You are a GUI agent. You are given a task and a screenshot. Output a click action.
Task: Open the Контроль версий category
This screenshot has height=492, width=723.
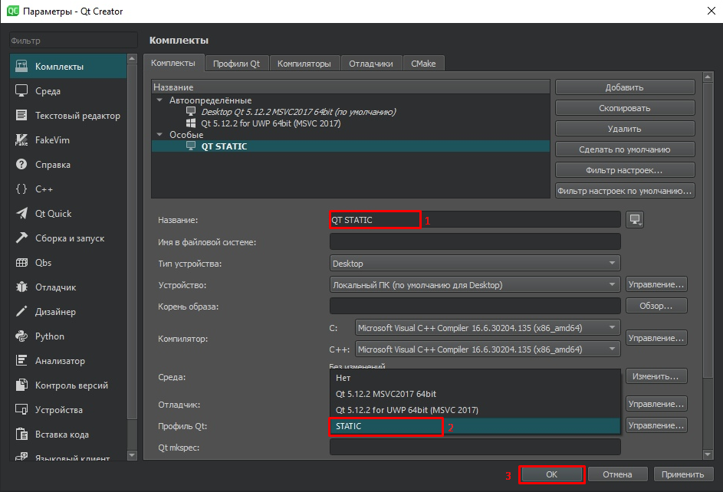click(68, 385)
